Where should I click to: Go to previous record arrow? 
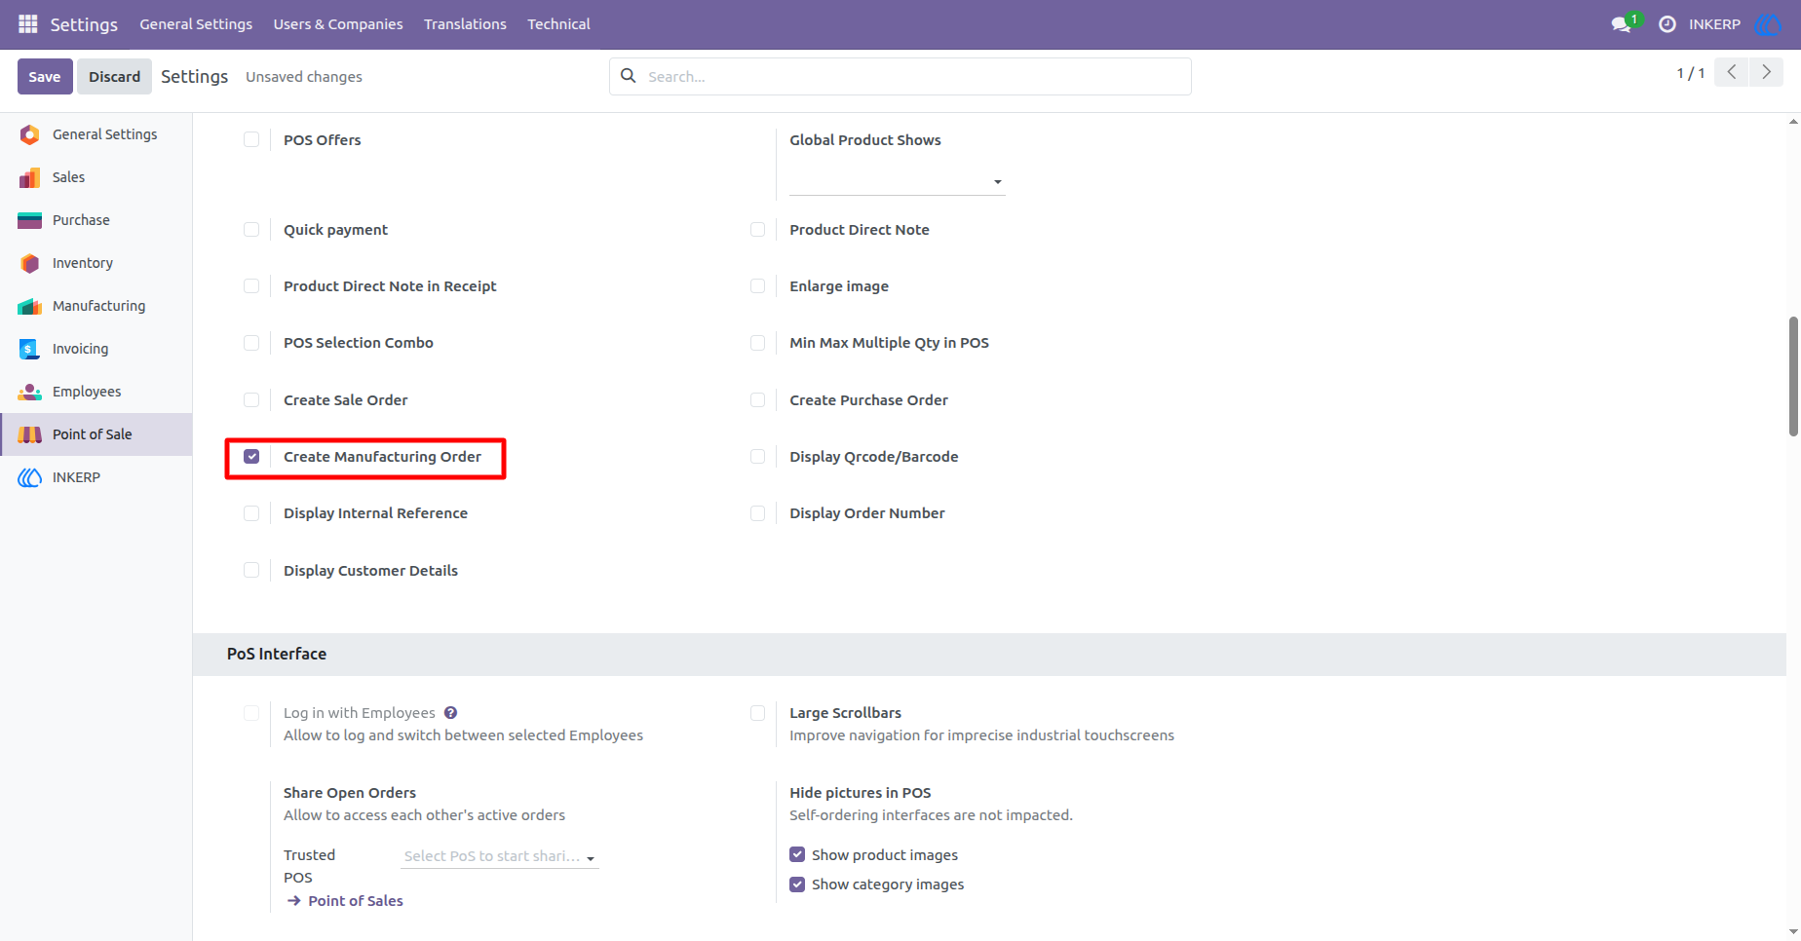[1732, 72]
